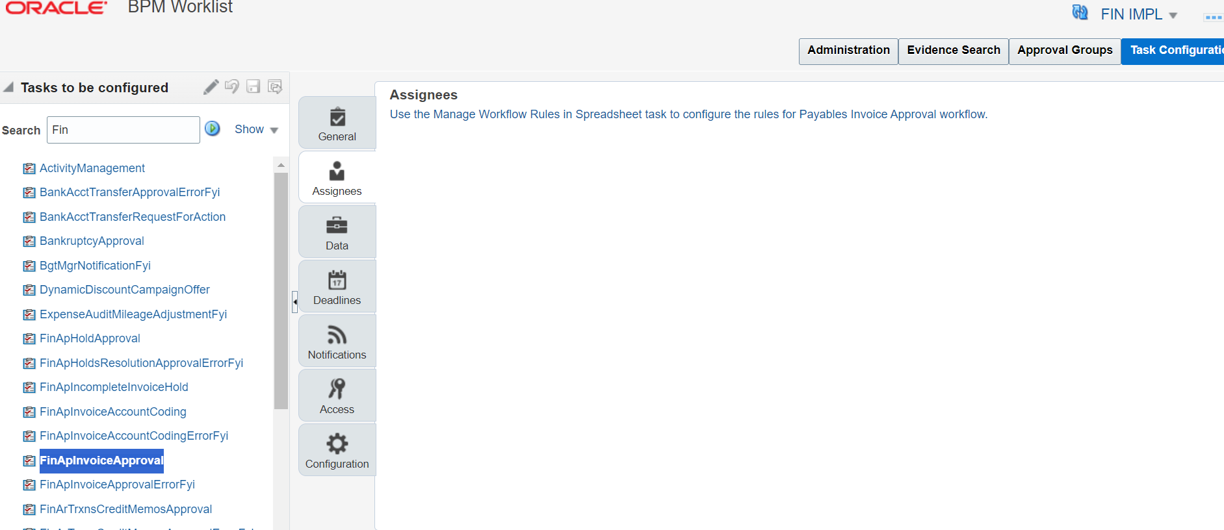Click the Commit task publish icon

275,86
